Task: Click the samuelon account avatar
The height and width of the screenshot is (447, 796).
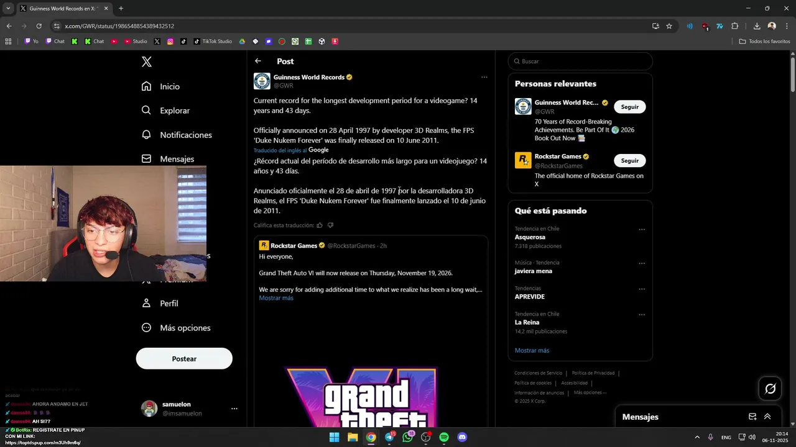Action: coord(149,409)
